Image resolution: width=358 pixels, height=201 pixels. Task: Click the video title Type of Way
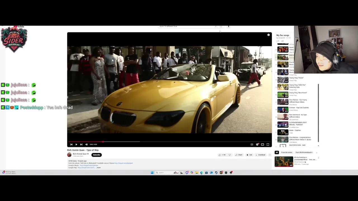[83, 150]
